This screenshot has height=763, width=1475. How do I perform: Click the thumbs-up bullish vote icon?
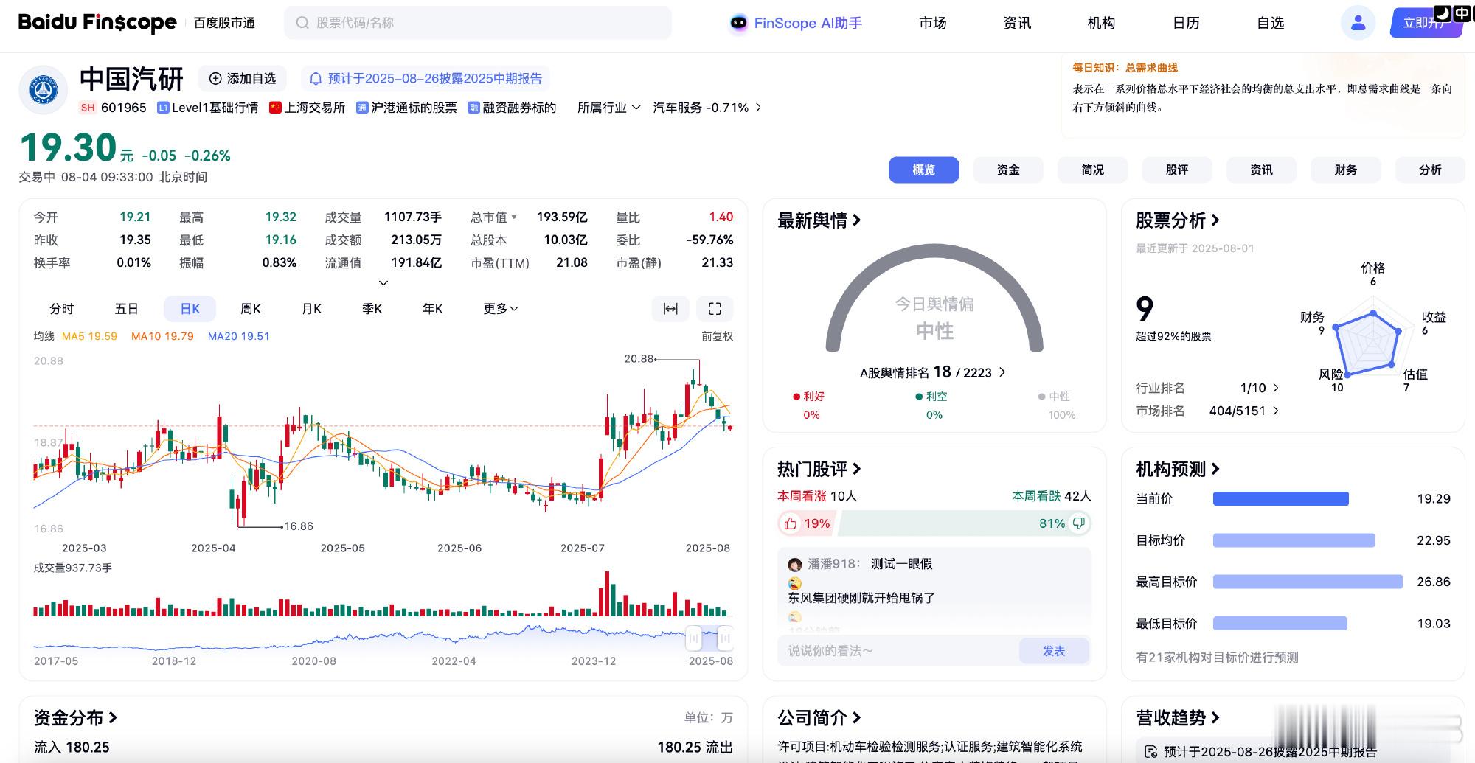pyautogui.click(x=791, y=523)
